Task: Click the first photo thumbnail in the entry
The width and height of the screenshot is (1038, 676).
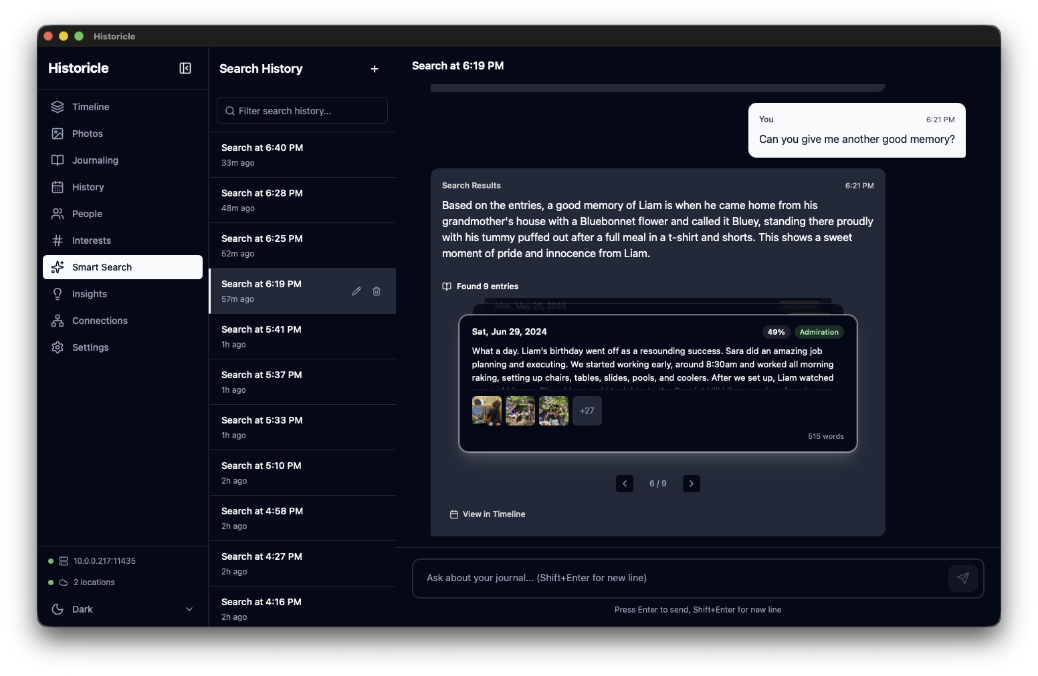Action: point(486,411)
